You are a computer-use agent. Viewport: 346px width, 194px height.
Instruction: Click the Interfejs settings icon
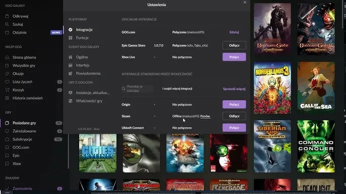coord(71,65)
